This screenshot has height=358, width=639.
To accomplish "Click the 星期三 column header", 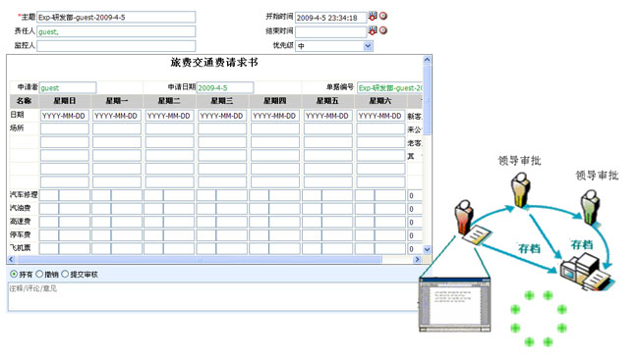I will (x=222, y=100).
